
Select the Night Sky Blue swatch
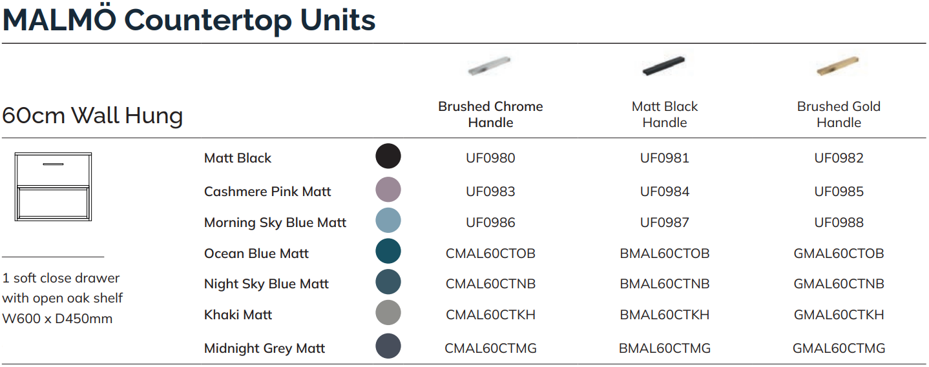(x=388, y=283)
